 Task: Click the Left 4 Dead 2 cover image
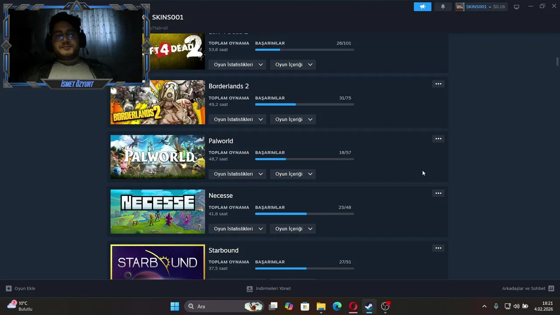(175, 51)
